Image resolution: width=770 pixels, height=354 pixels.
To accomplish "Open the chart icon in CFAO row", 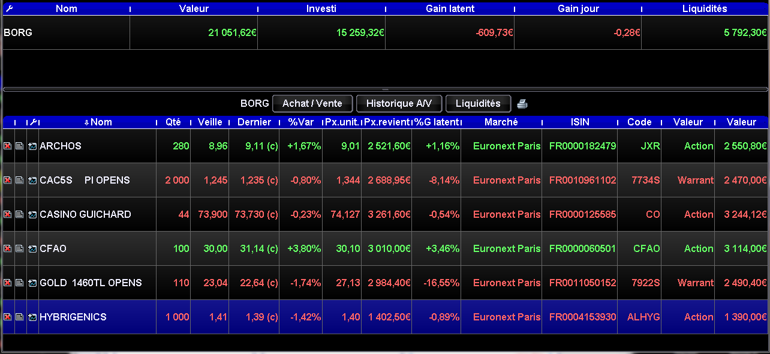I will (x=32, y=248).
